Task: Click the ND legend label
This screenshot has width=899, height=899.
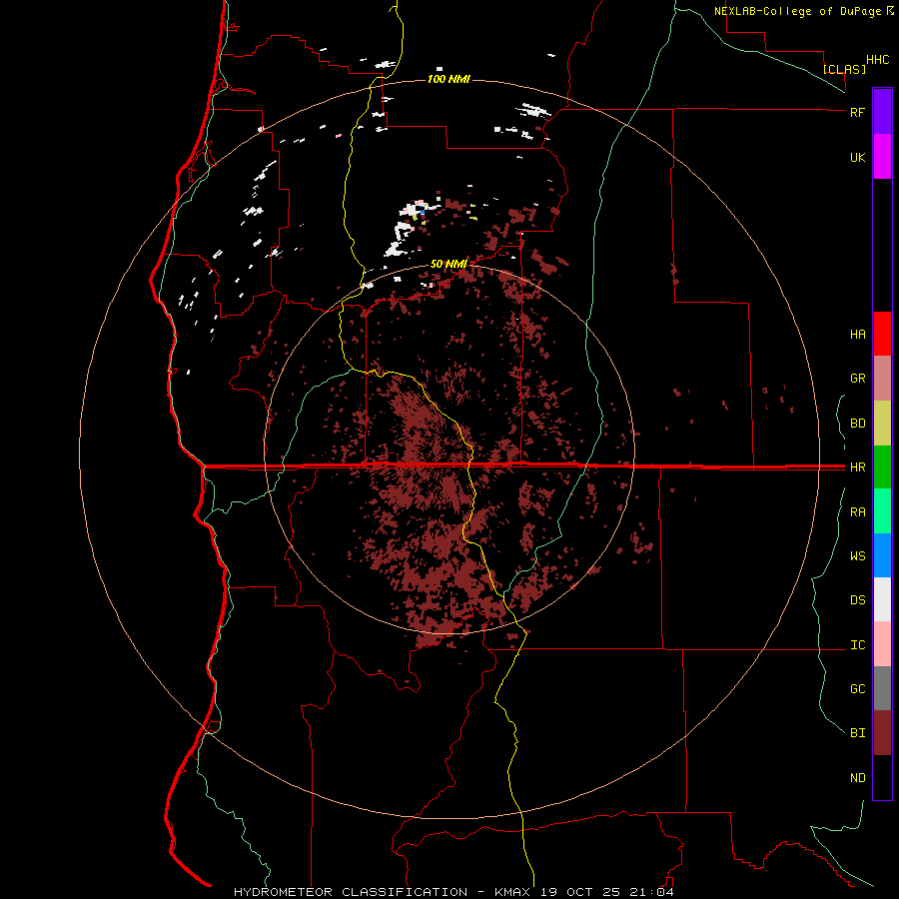Action: pyautogui.click(x=857, y=778)
